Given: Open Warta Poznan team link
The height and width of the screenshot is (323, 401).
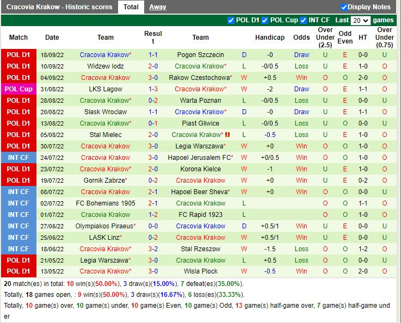Looking at the screenshot, I should (x=200, y=101).
